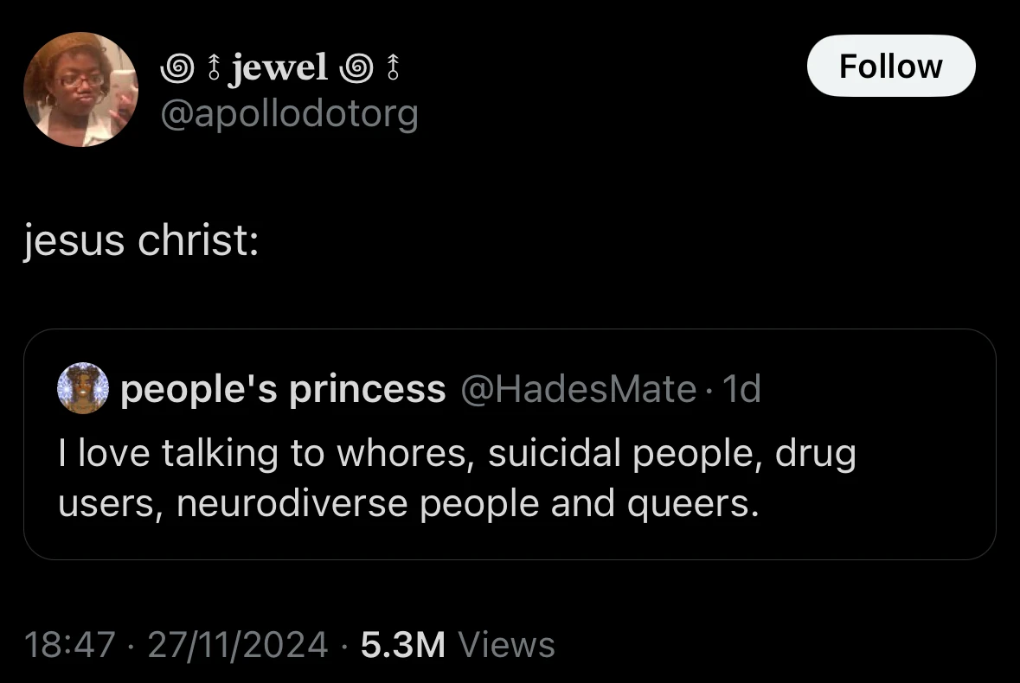Select the jewel display name
The image size is (1020, 683).
[x=279, y=67]
